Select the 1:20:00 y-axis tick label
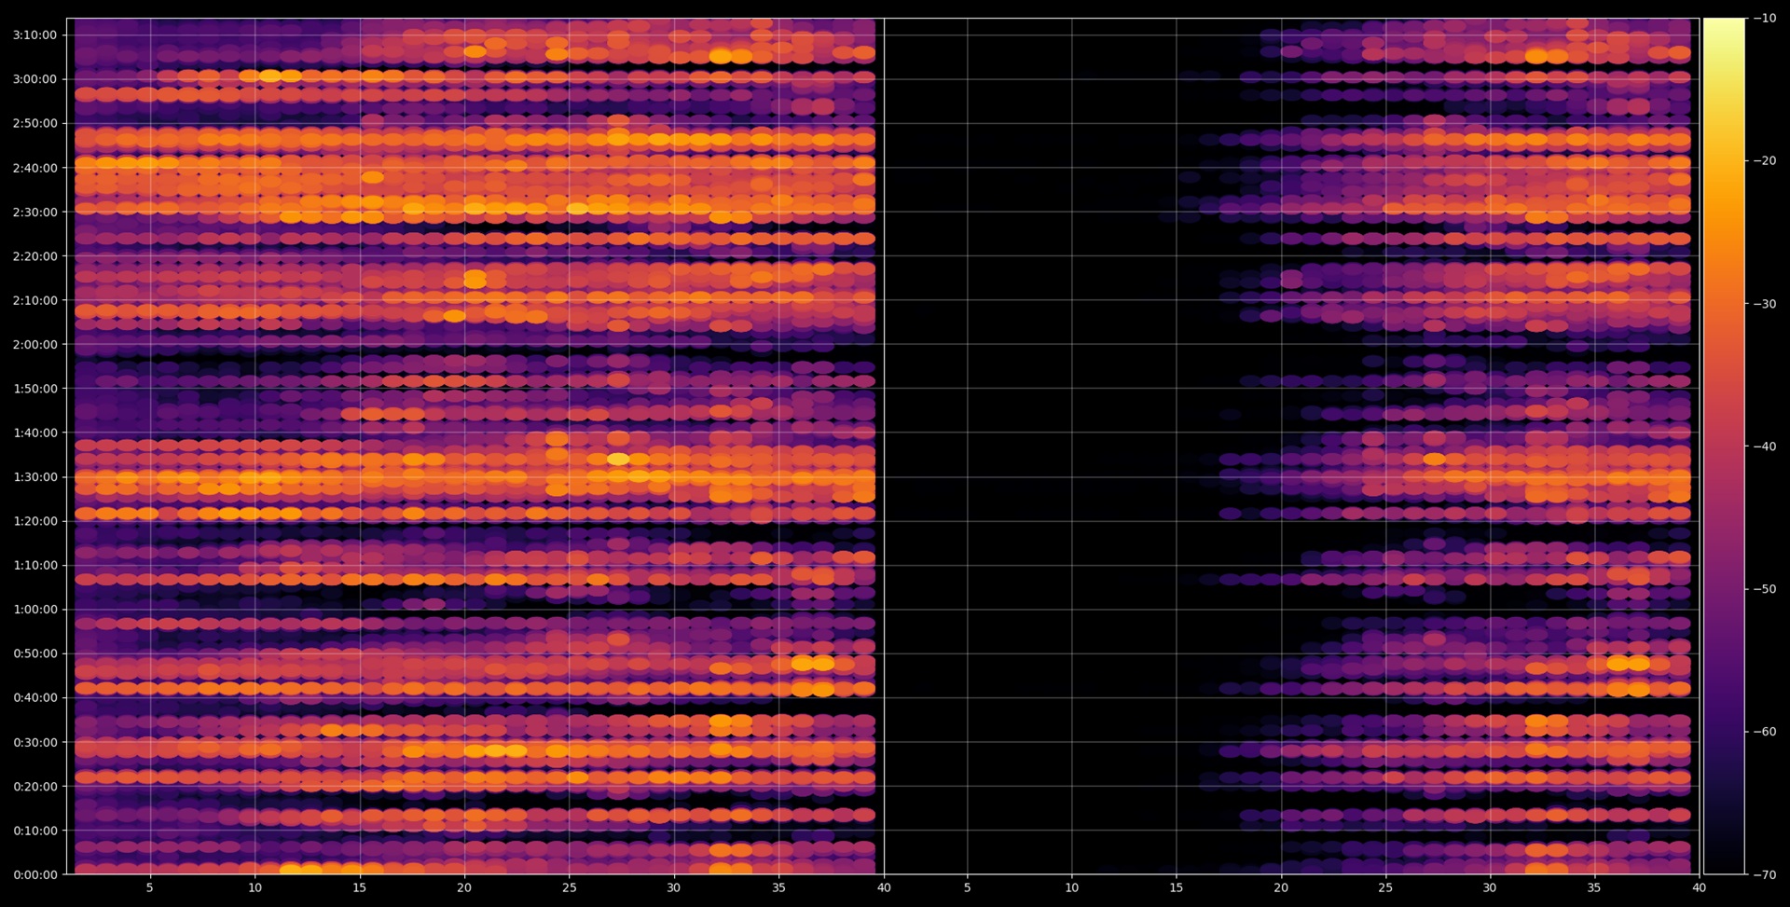The width and height of the screenshot is (1790, 907). [34, 521]
